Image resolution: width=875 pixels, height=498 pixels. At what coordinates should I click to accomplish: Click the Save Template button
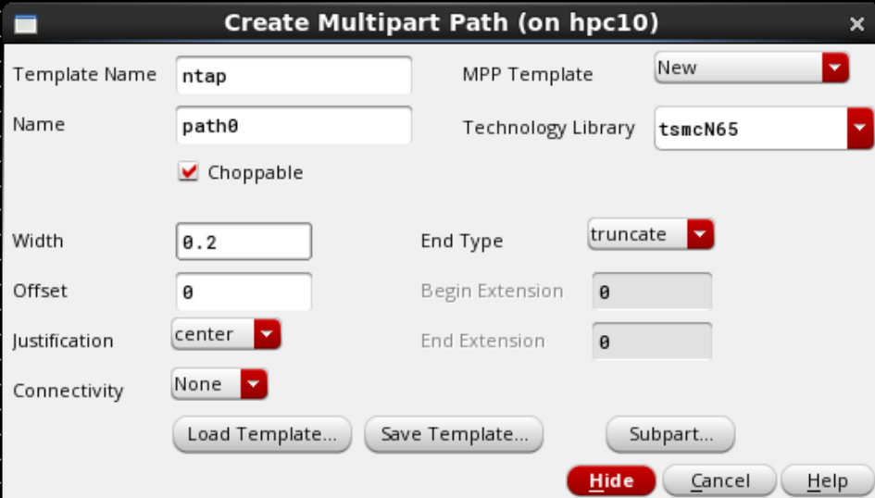[x=454, y=434]
